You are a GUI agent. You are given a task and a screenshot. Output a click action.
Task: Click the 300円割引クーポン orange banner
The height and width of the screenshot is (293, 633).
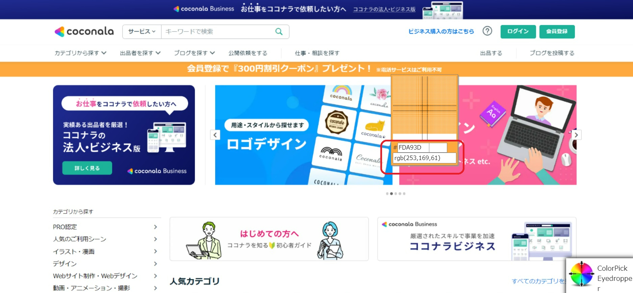316,69
